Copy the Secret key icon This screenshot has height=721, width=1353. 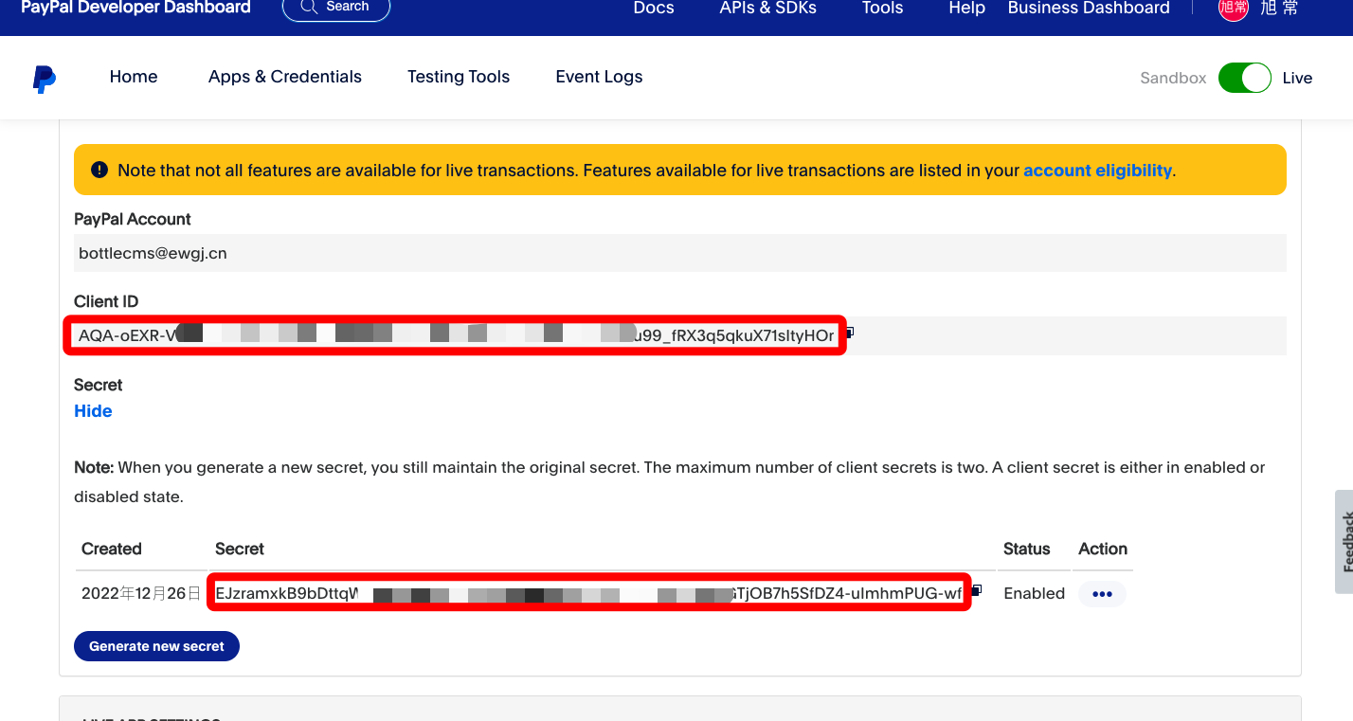click(977, 590)
